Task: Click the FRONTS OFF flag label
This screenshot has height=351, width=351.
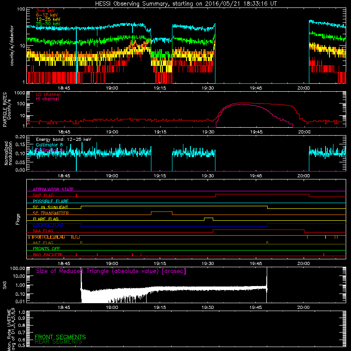Action: [47, 249]
